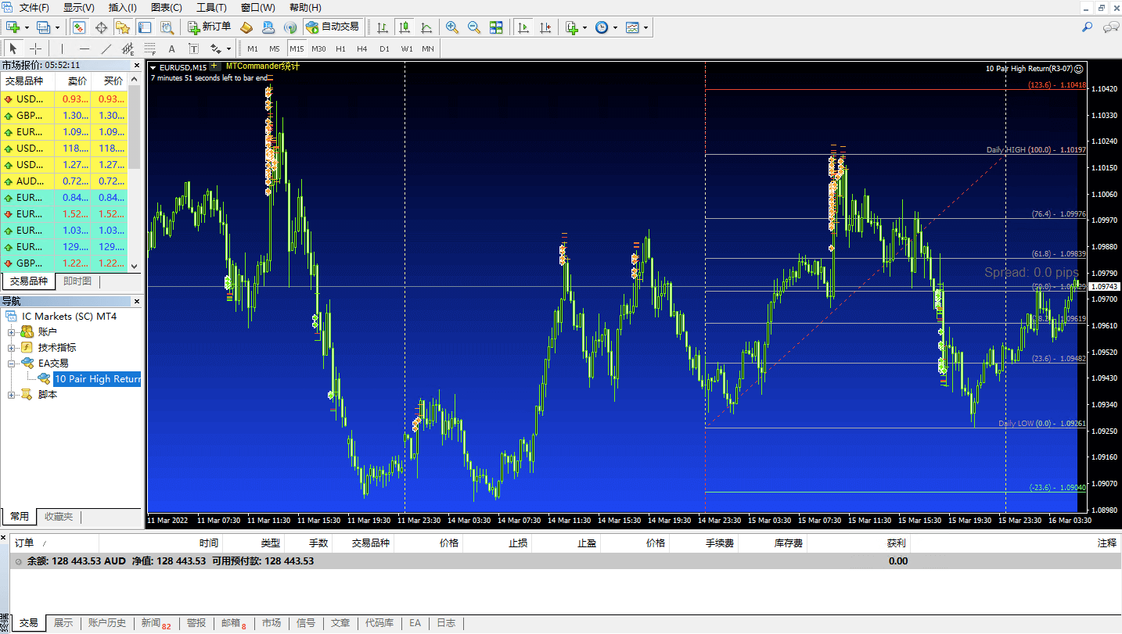The height and width of the screenshot is (634, 1122).
Task: Select 10 Pair High Return expert advisor
Action: point(97,379)
